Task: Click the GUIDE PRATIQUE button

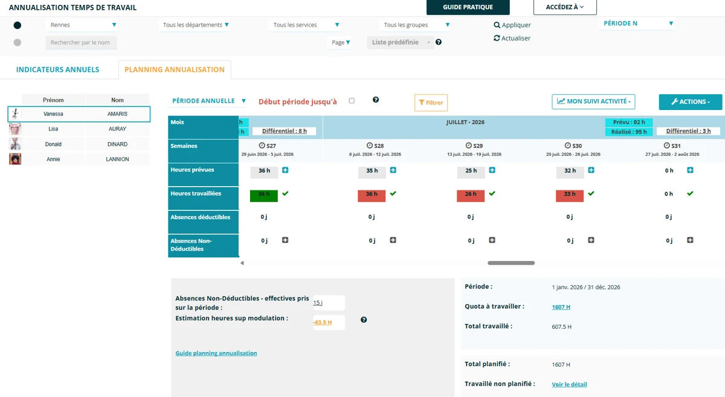Action: point(468,7)
